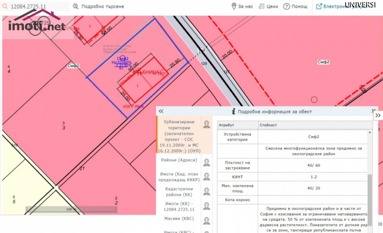Click pin icon next to Масиви (КВС)

[x=207, y=221]
